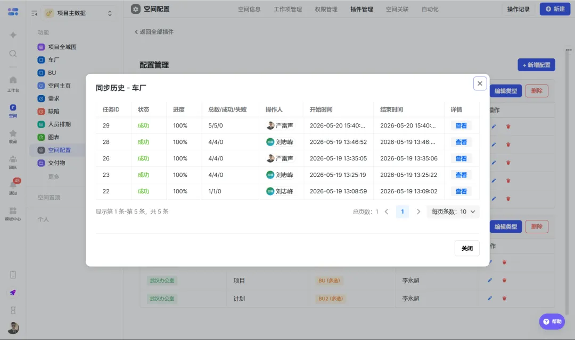This screenshot has height=340, width=575.
Task: Open 项目全域图 in the sidebar
Action: coord(57,47)
